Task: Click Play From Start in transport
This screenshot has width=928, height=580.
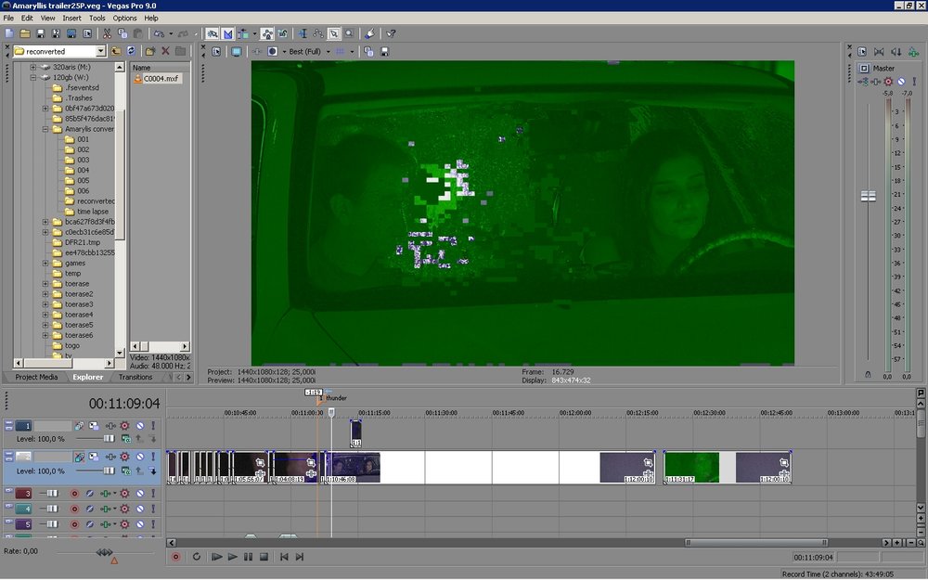Action: pyautogui.click(x=216, y=557)
